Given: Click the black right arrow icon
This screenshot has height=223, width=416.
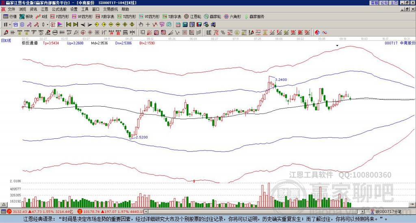Looking at the screenshot, I should tap(90, 25).
